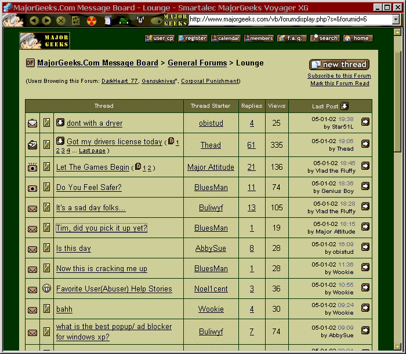Click the scrollbar down arrow

pyautogui.click(x=397, y=346)
